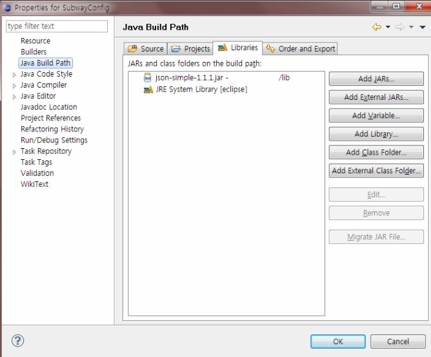Image resolution: width=431 pixels, height=357 pixels.
Task: Open forward history dropdown arrow
Action: 411,27
